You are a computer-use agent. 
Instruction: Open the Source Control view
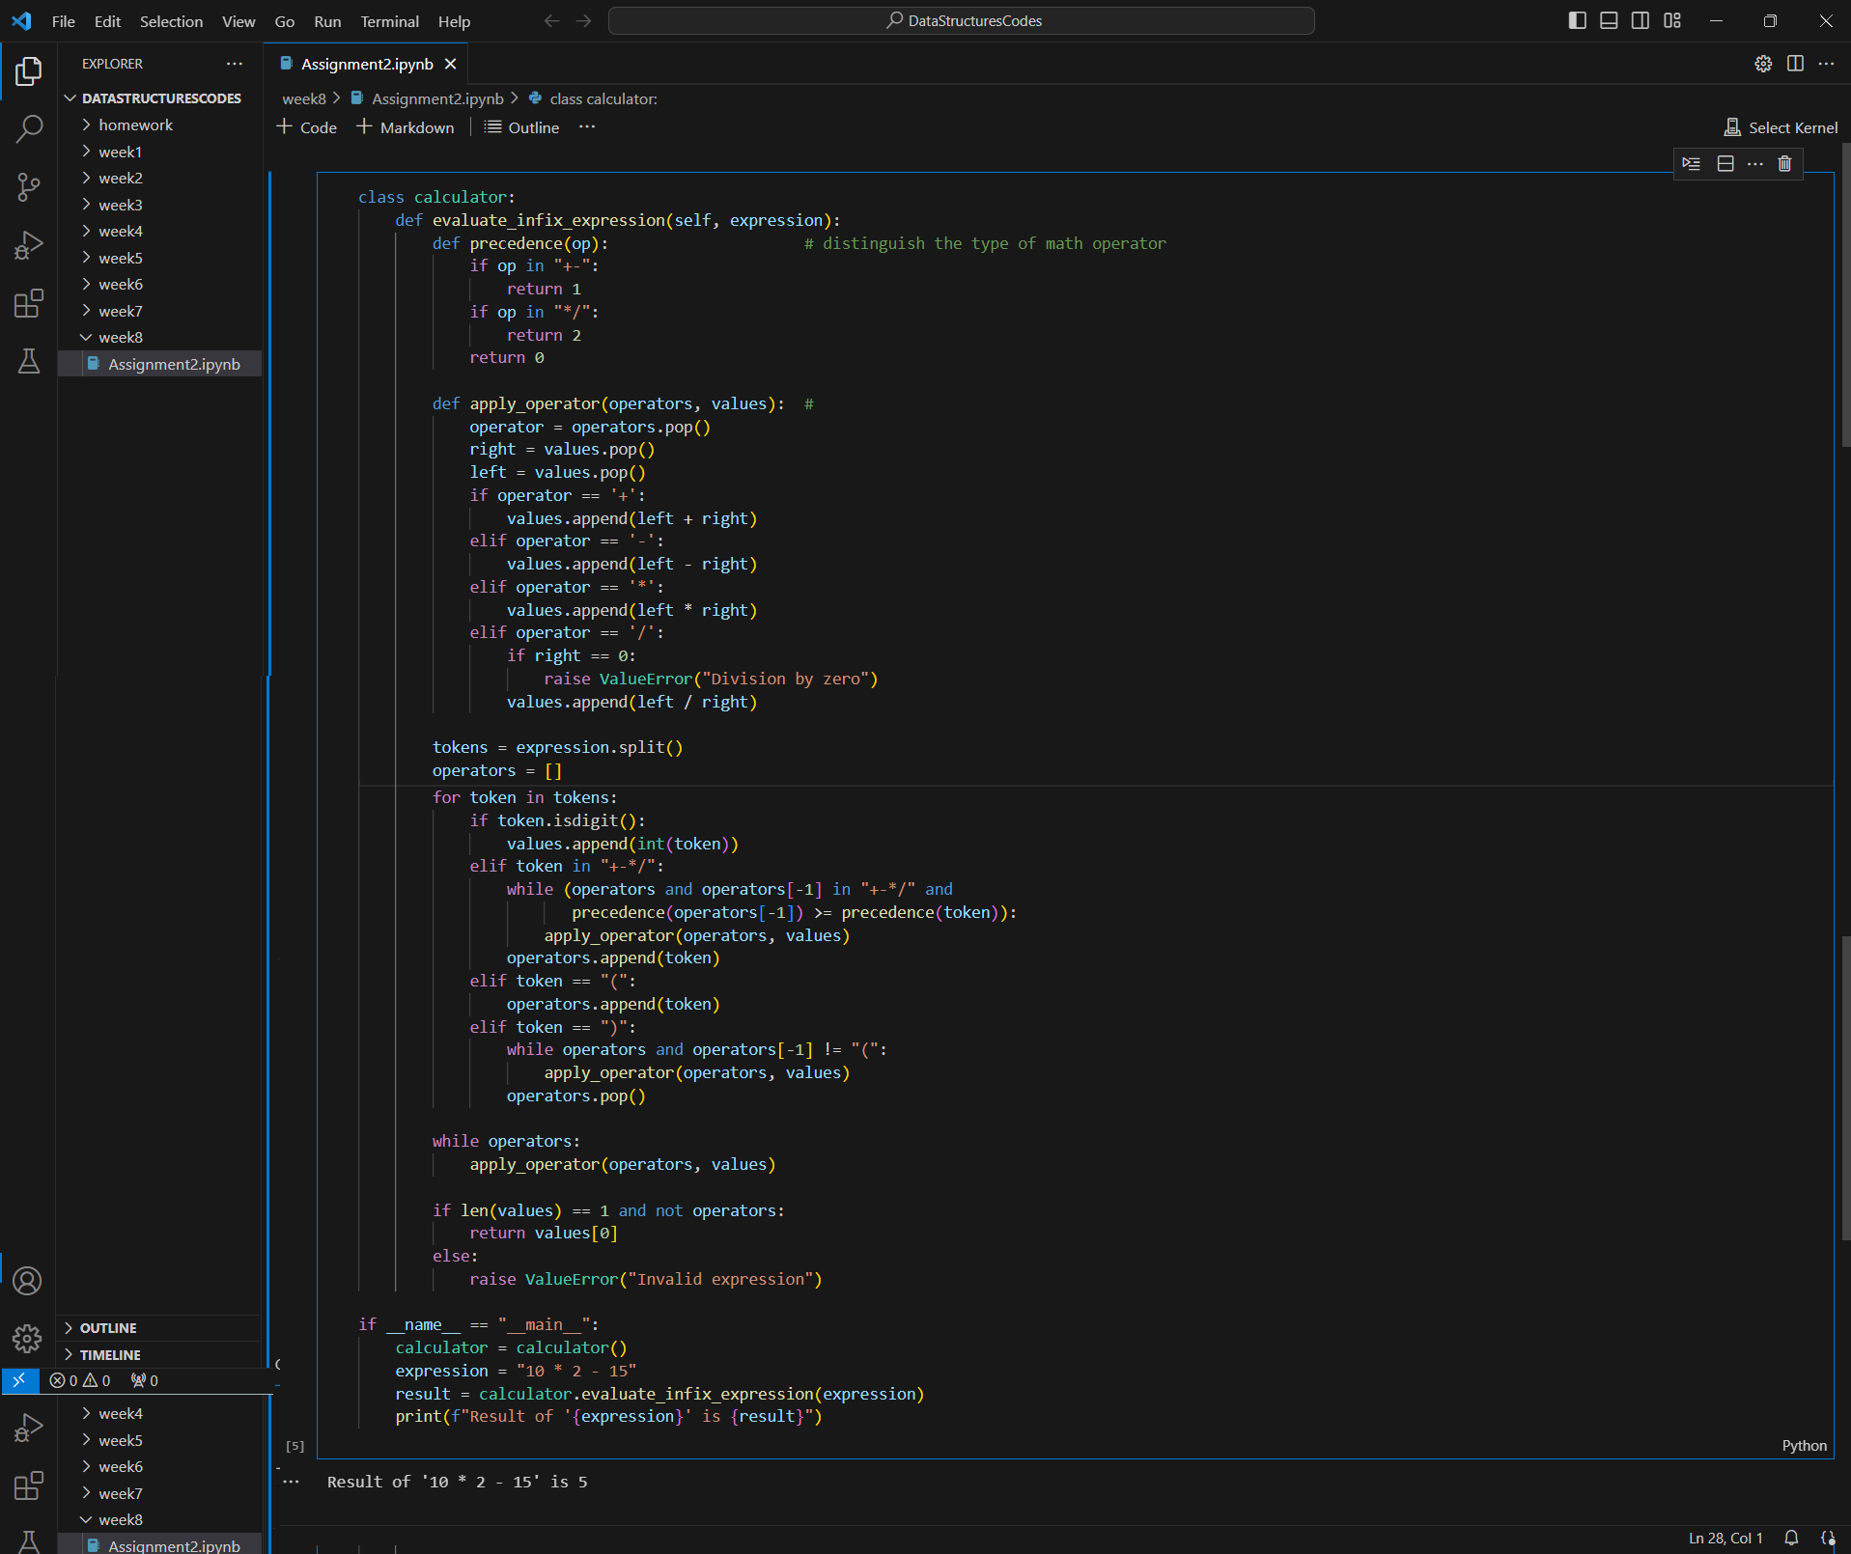coord(29,187)
